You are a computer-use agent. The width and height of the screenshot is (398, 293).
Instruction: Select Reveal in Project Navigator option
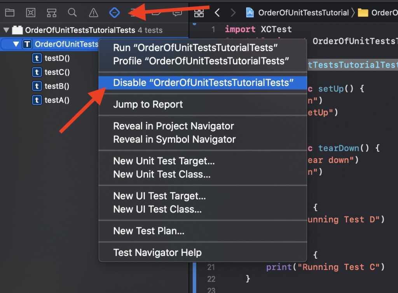pyautogui.click(x=173, y=126)
